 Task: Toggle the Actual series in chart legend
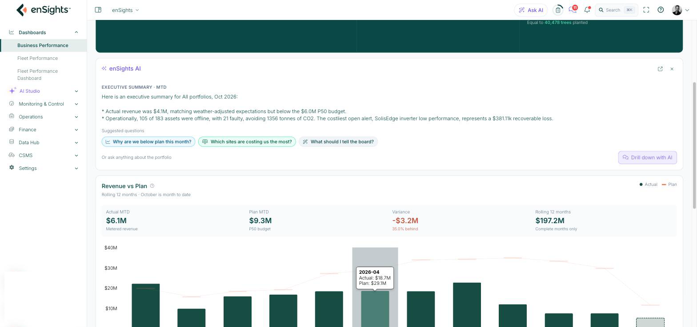click(x=648, y=185)
